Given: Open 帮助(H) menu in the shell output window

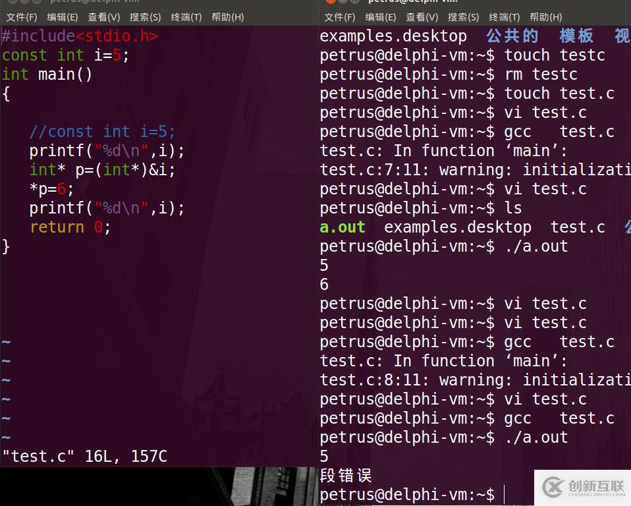Looking at the screenshot, I should 546,17.
